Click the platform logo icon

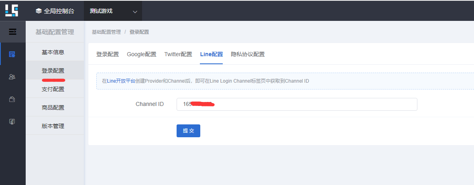[x=12, y=10]
